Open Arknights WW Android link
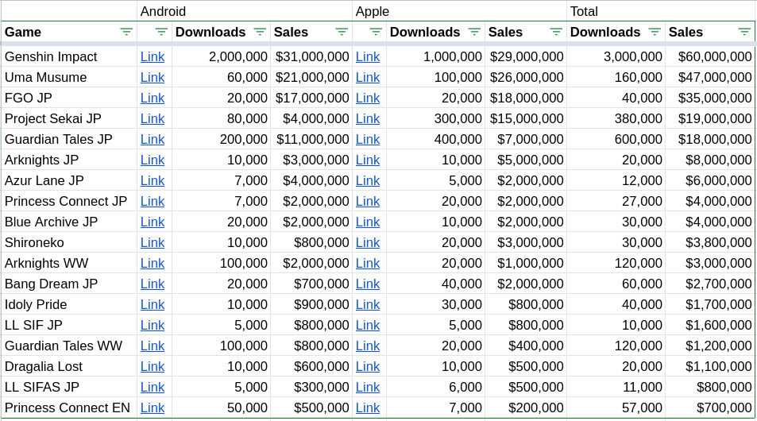 [153, 264]
